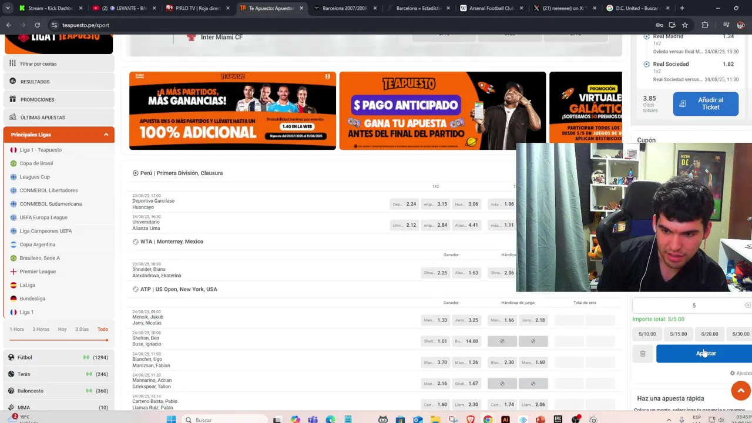Open WTA Monterrey, Mexico heading
The width and height of the screenshot is (752, 423).
click(171, 241)
